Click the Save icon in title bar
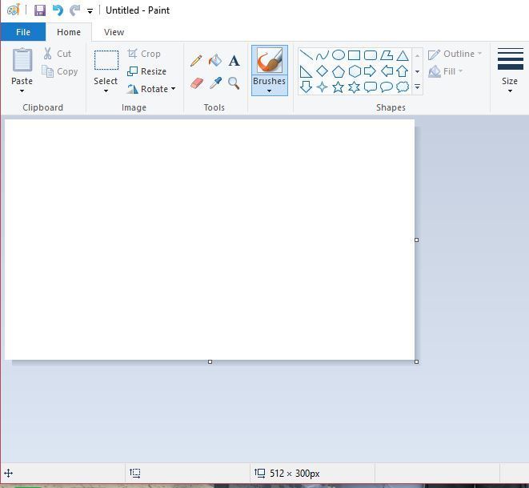529x488 pixels. click(x=39, y=10)
